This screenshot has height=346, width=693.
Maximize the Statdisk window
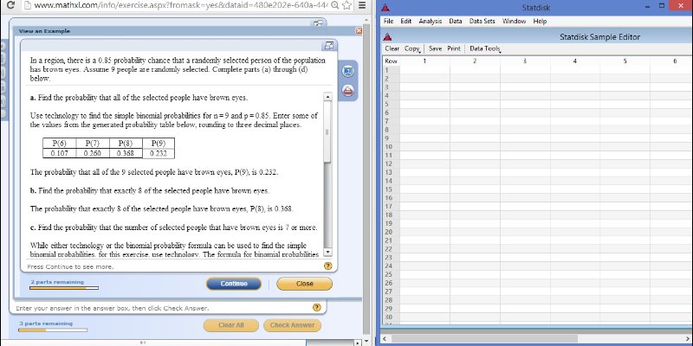662,6
